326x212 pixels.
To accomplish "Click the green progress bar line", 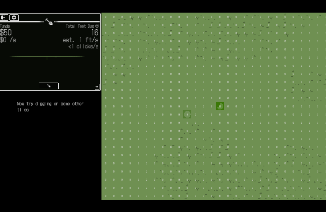I will click(47, 56).
